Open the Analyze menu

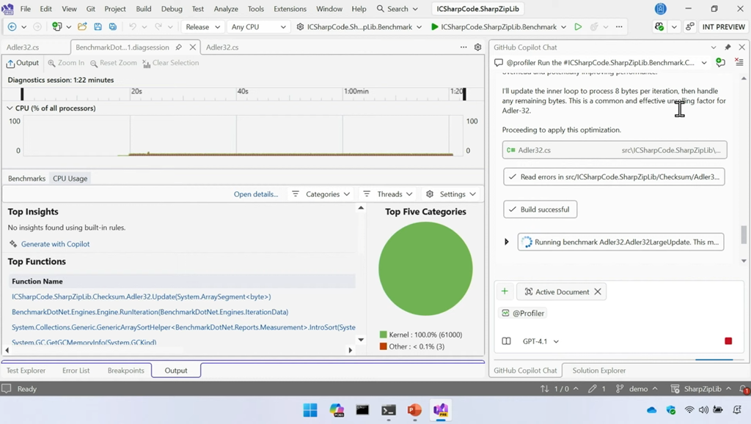coord(225,9)
